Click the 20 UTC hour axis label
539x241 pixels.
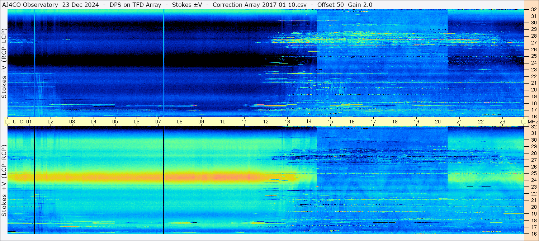click(438, 122)
